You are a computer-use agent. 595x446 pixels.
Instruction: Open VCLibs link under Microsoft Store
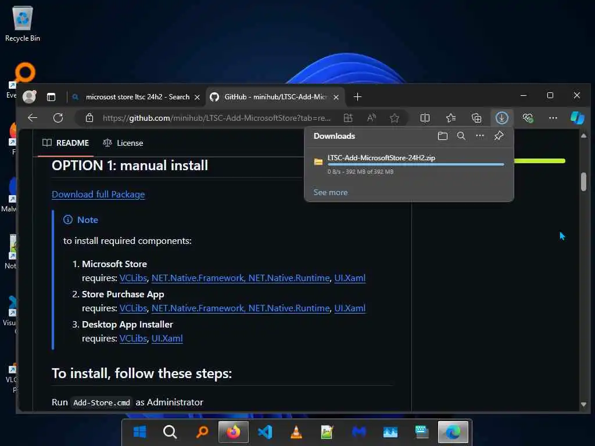point(133,278)
